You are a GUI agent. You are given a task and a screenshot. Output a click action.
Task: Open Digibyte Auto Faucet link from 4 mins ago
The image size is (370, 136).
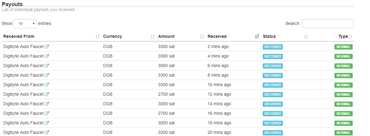(x=23, y=56)
